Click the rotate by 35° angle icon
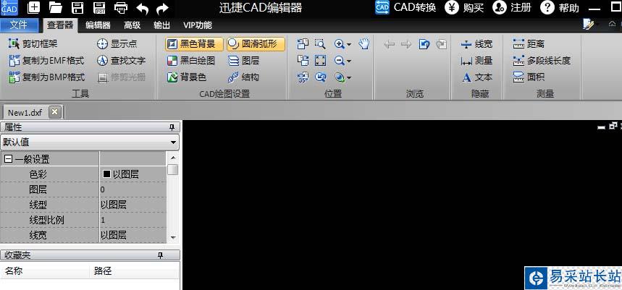This screenshot has width=622, height=290. [x=303, y=77]
